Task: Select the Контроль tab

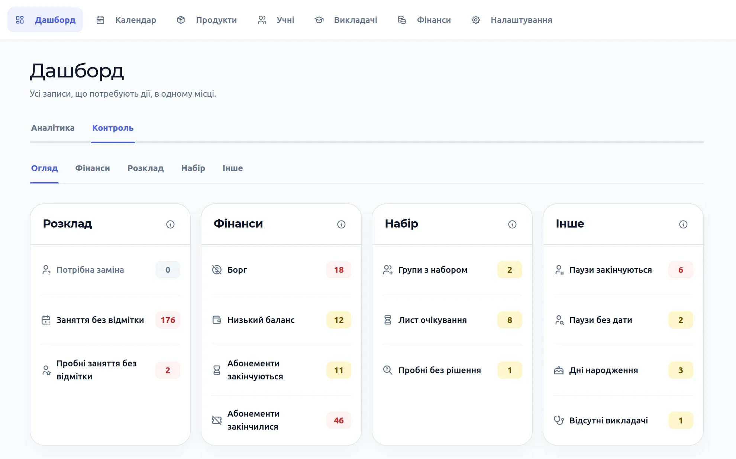Action: 113,128
